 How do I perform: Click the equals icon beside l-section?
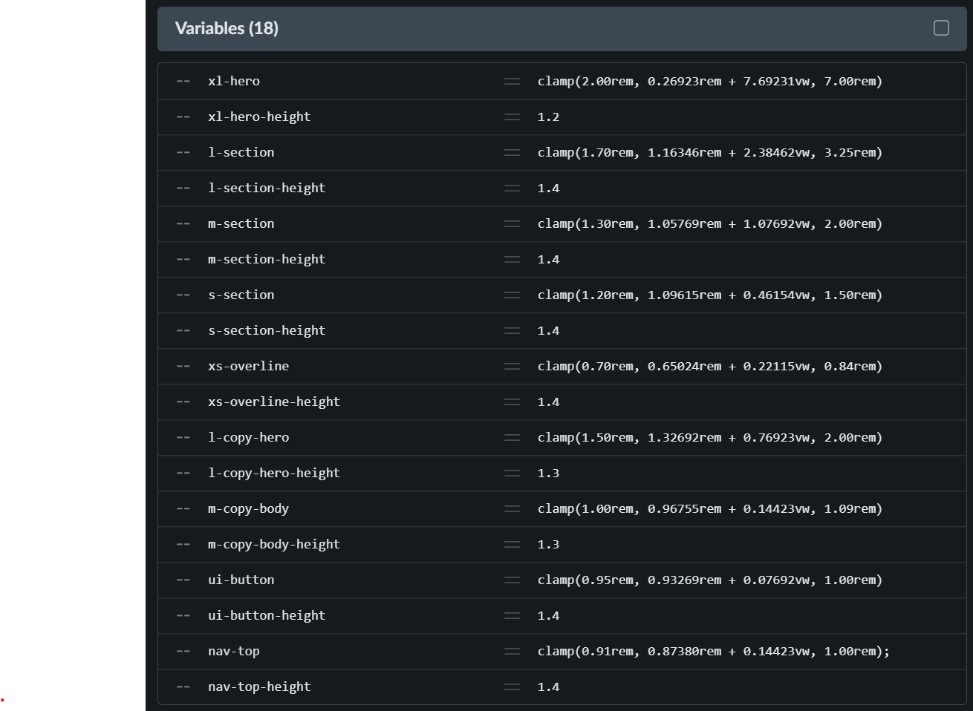(512, 153)
